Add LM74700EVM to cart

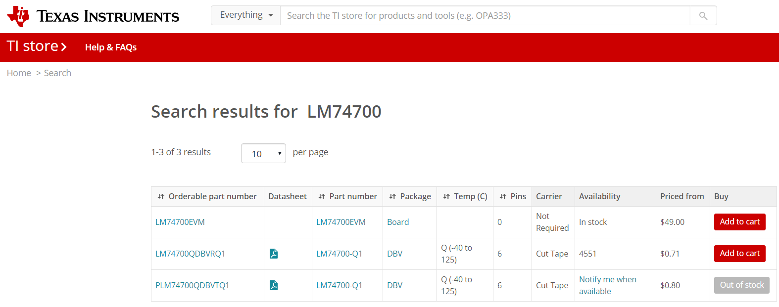(740, 222)
